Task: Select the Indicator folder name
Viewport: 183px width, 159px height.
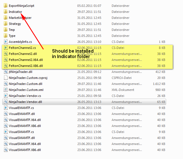Action: click(15, 12)
